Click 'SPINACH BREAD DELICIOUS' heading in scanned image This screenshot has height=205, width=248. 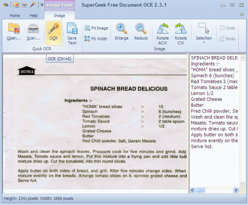tap(129, 89)
